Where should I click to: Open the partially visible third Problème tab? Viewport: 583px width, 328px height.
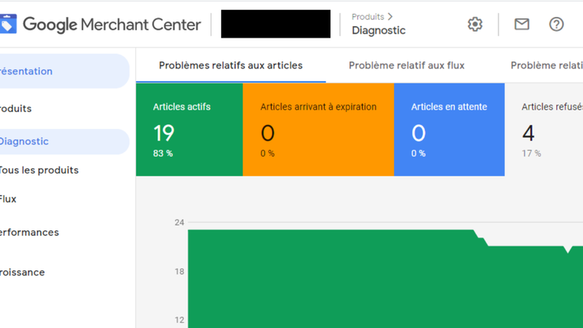coord(547,65)
